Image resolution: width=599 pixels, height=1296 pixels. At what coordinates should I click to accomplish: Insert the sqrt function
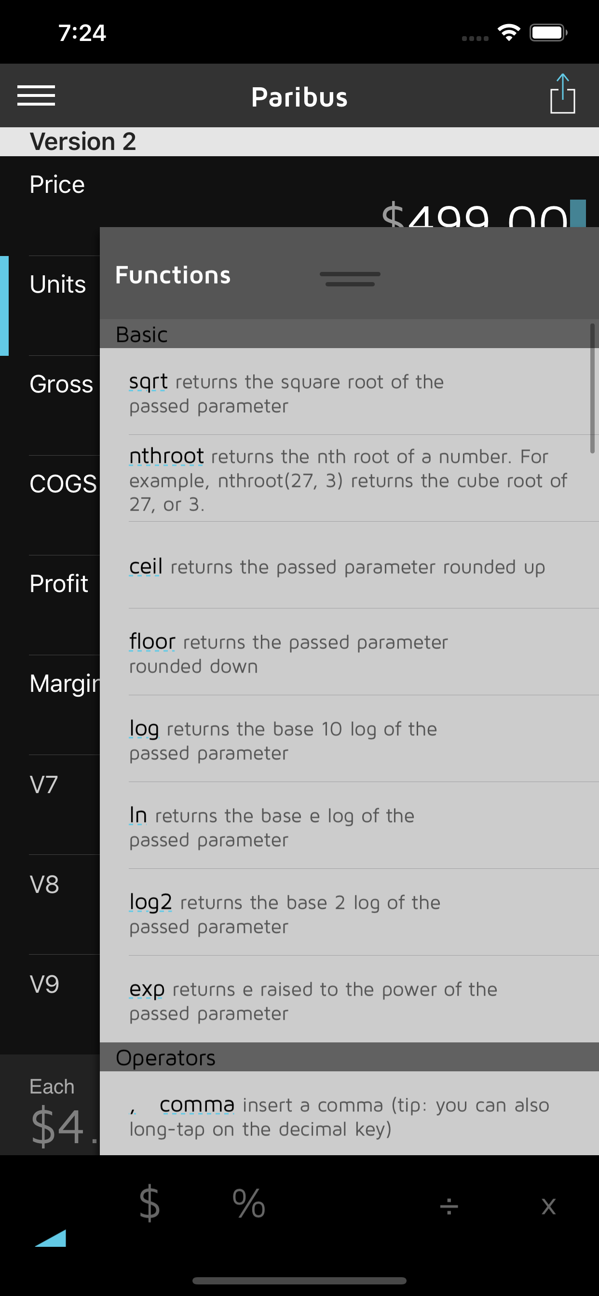[x=148, y=382]
